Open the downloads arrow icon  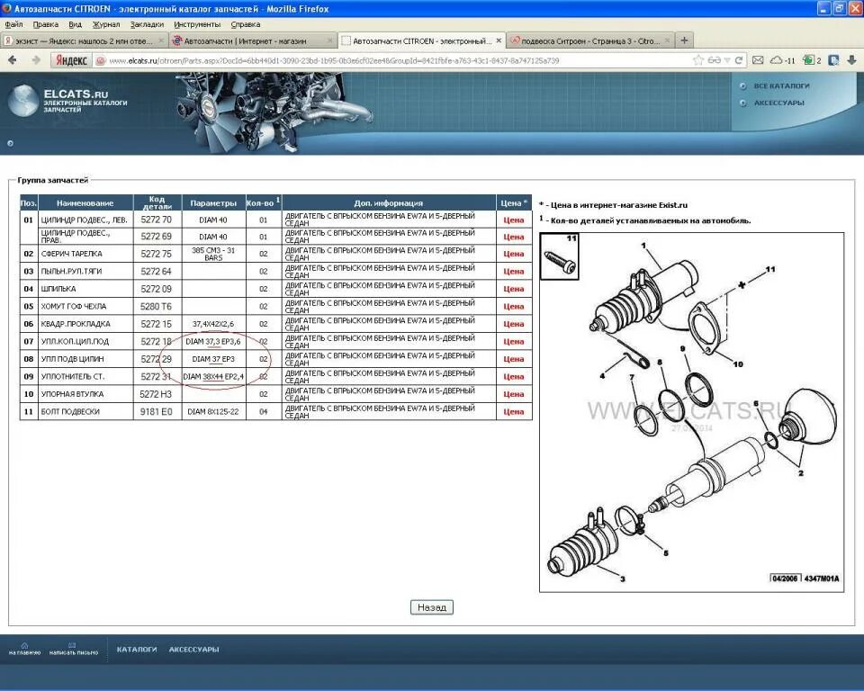tap(851, 60)
